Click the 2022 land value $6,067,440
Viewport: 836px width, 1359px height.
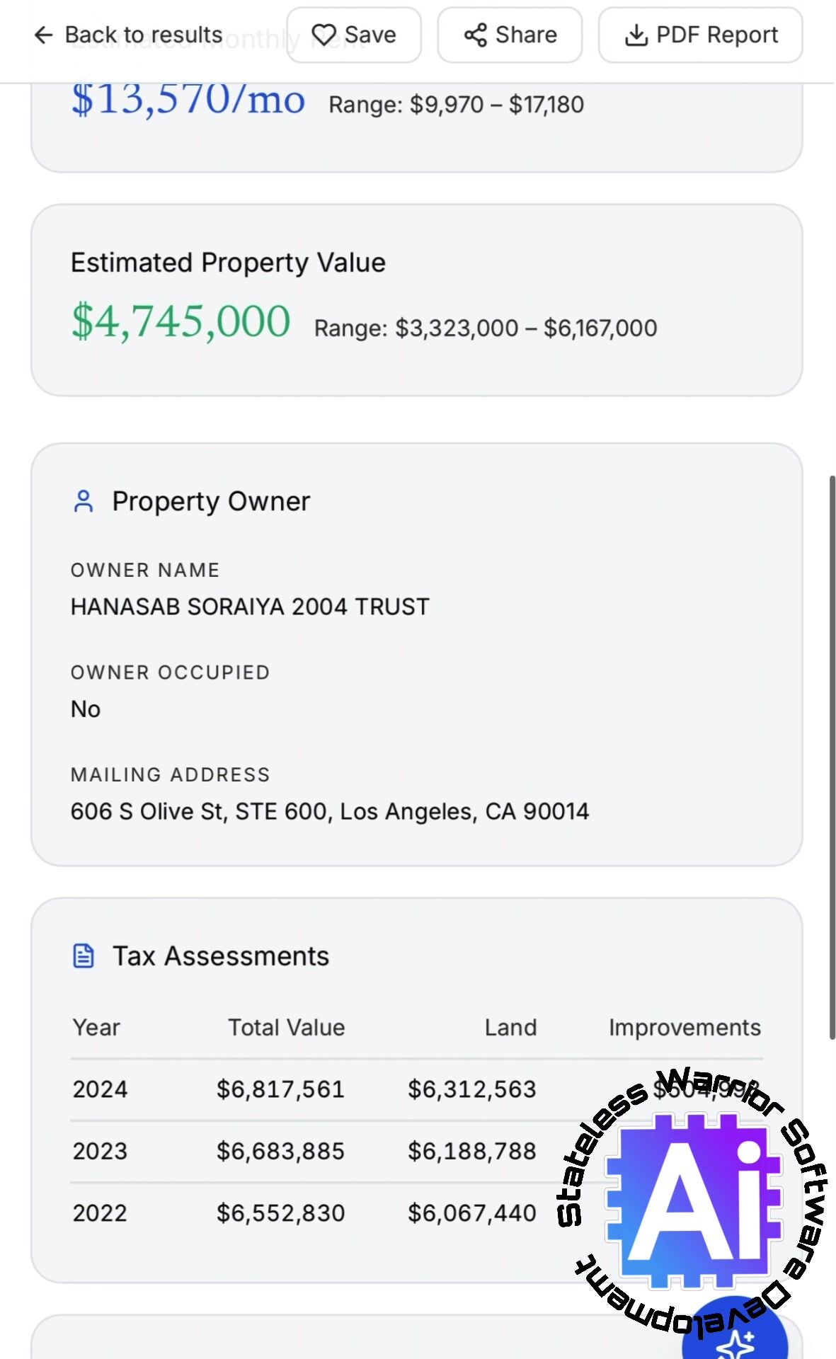tap(471, 1213)
